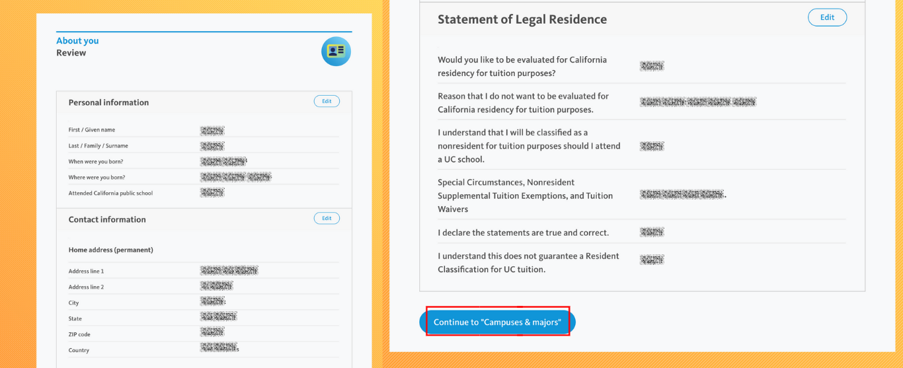Click "I understand that I will be classified" text
Screen dimensions: 903x368
[529, 146]
